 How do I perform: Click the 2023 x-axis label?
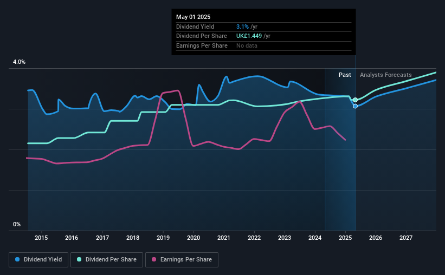point(285,238)
